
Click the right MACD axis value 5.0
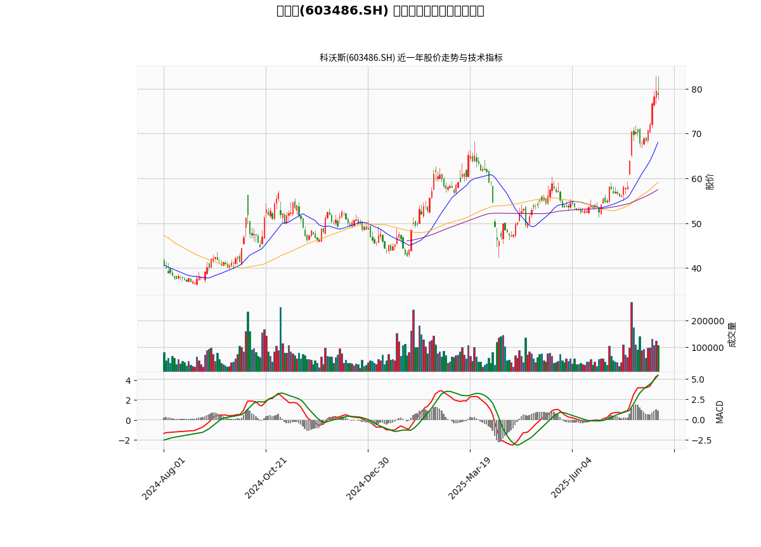(x=698, y=380)
